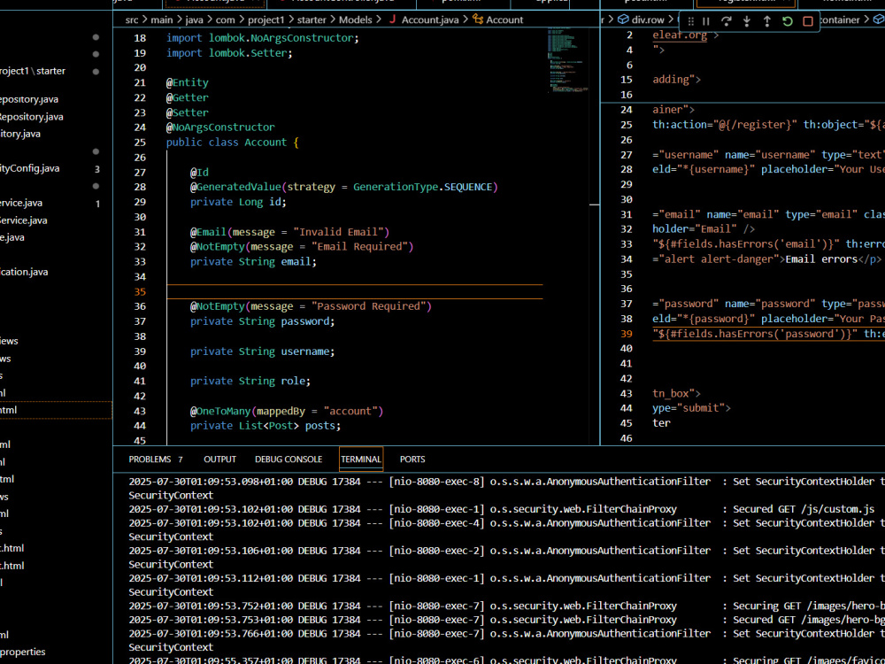885x664 pixels.
Task: Click terminal log line with nio-8080-exec-8
Action: click(x=506, y=481)
